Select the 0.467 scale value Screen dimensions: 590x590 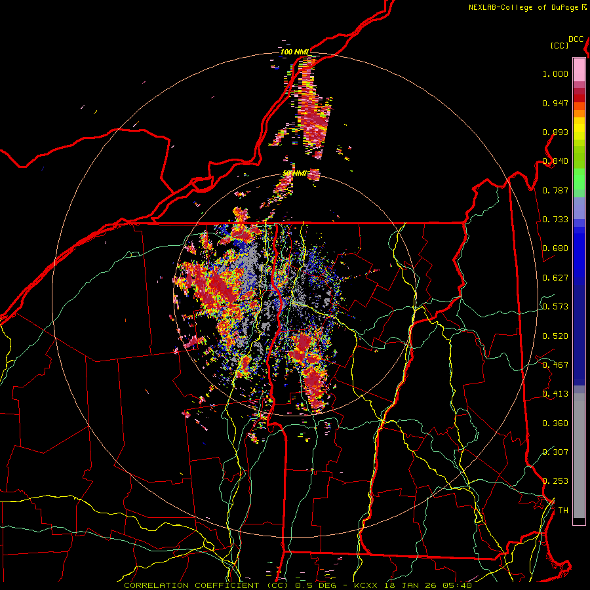click(x=555, y=365)
